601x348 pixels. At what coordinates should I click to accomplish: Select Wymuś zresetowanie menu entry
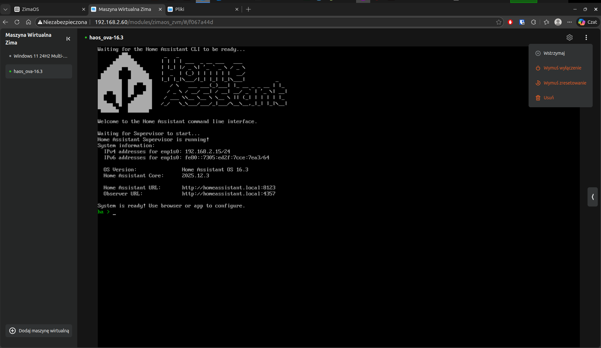click(564, 83)
